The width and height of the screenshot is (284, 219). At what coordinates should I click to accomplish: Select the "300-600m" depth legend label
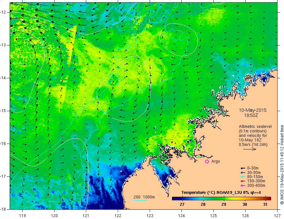click(256, 186)
